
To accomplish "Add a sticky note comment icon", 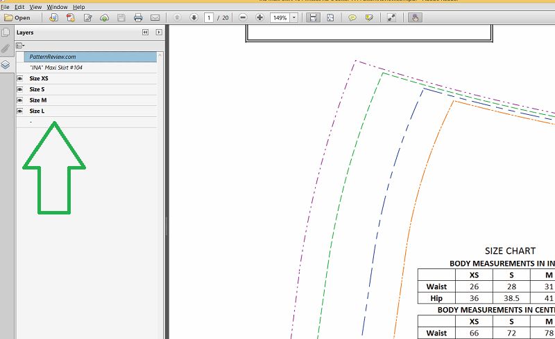I will point(352,18).
